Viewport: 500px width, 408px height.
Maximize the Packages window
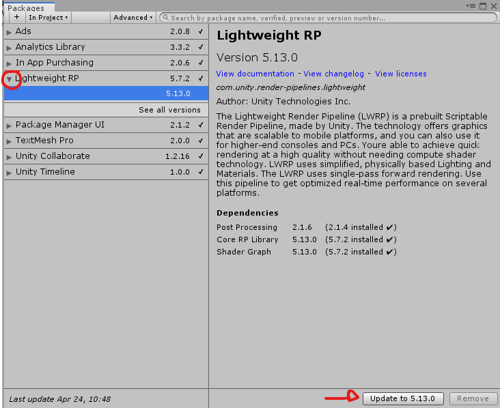(483, 5)
